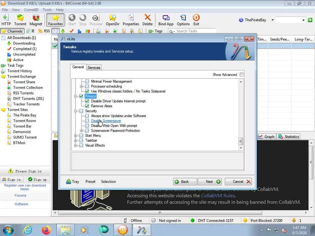315x236 pixels.
Task: Click the Magnet link toolbar icon
Action: [36, 20]
